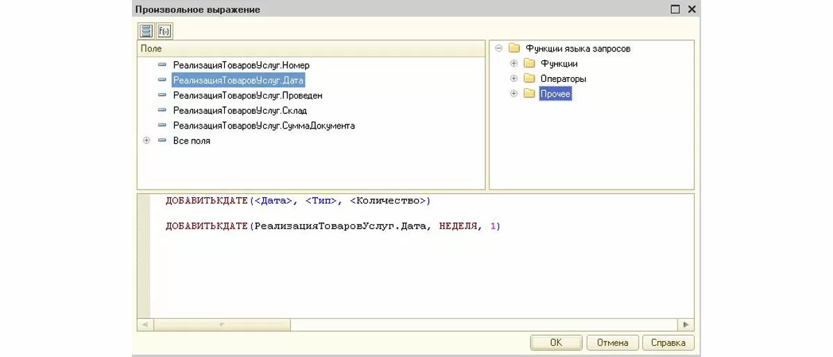Viewport: 833px width, 357px height.
Task: Expand the Функции folder
Action: pyautogui.click(x=514, y=63)
